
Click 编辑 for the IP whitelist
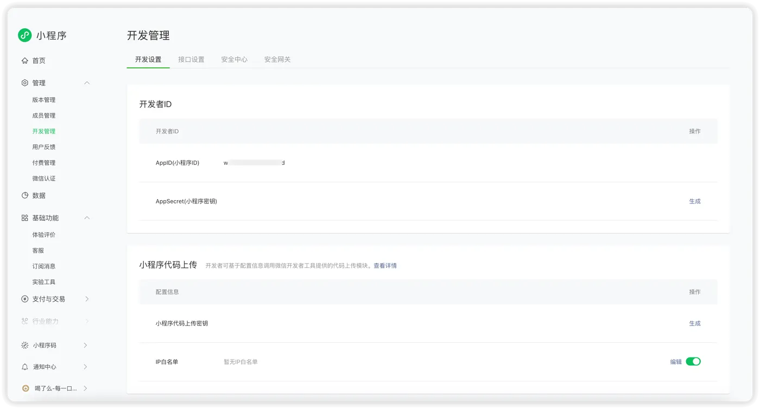click(675, 361)
